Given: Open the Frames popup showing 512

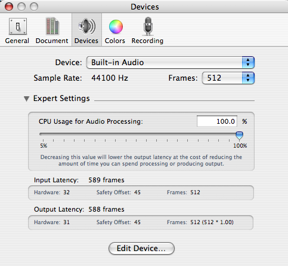Looking at the screenshot, I should tap(228, 78).
